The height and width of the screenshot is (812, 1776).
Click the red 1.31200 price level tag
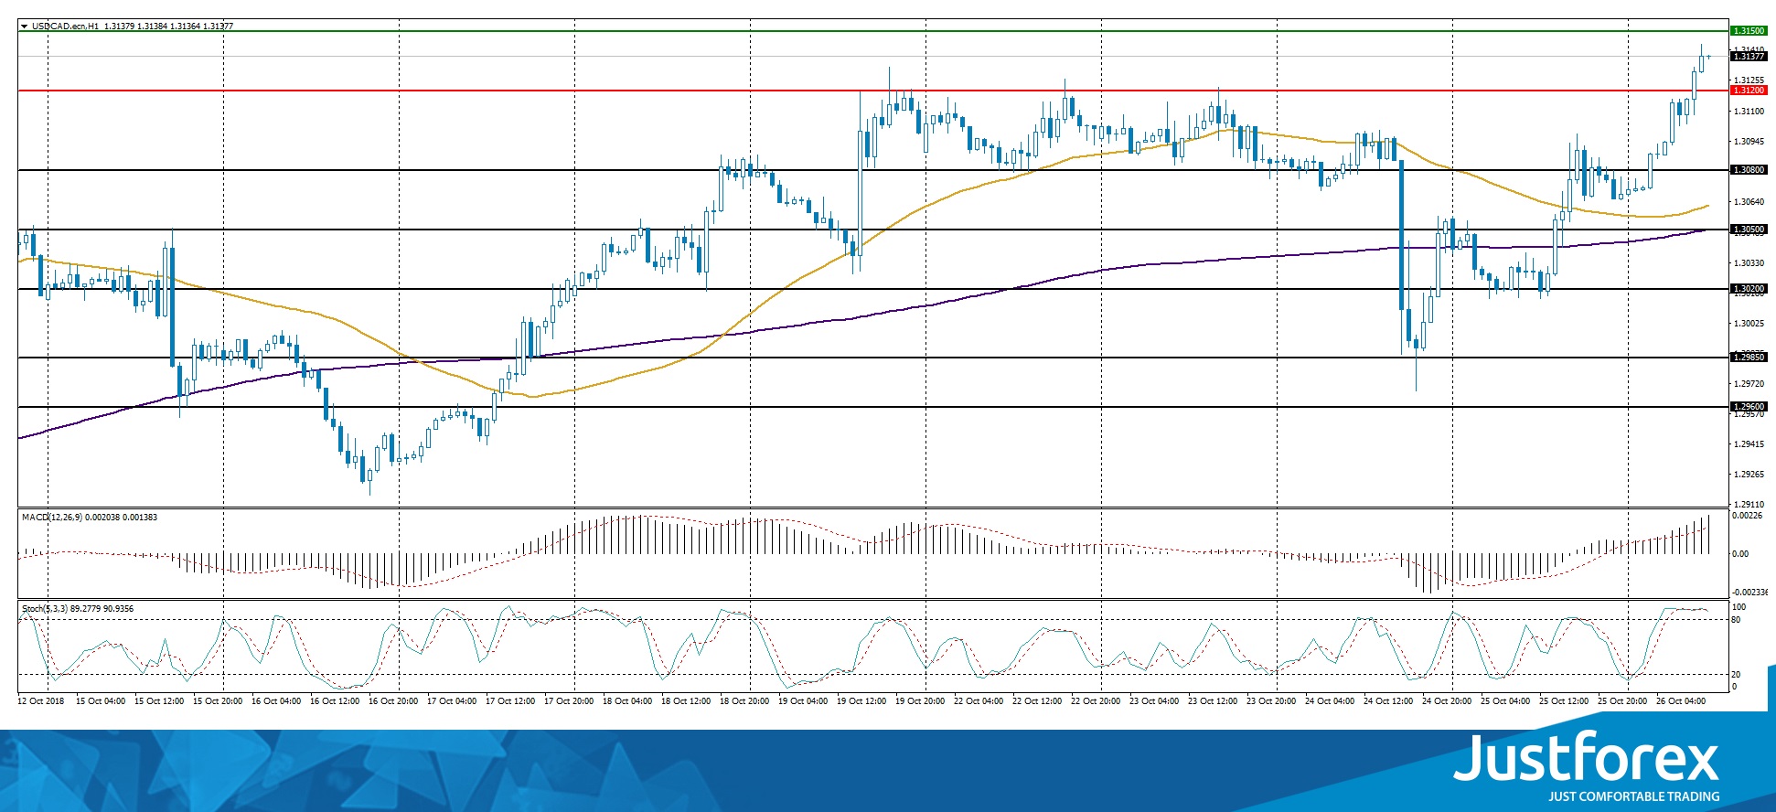[1749, 91]
